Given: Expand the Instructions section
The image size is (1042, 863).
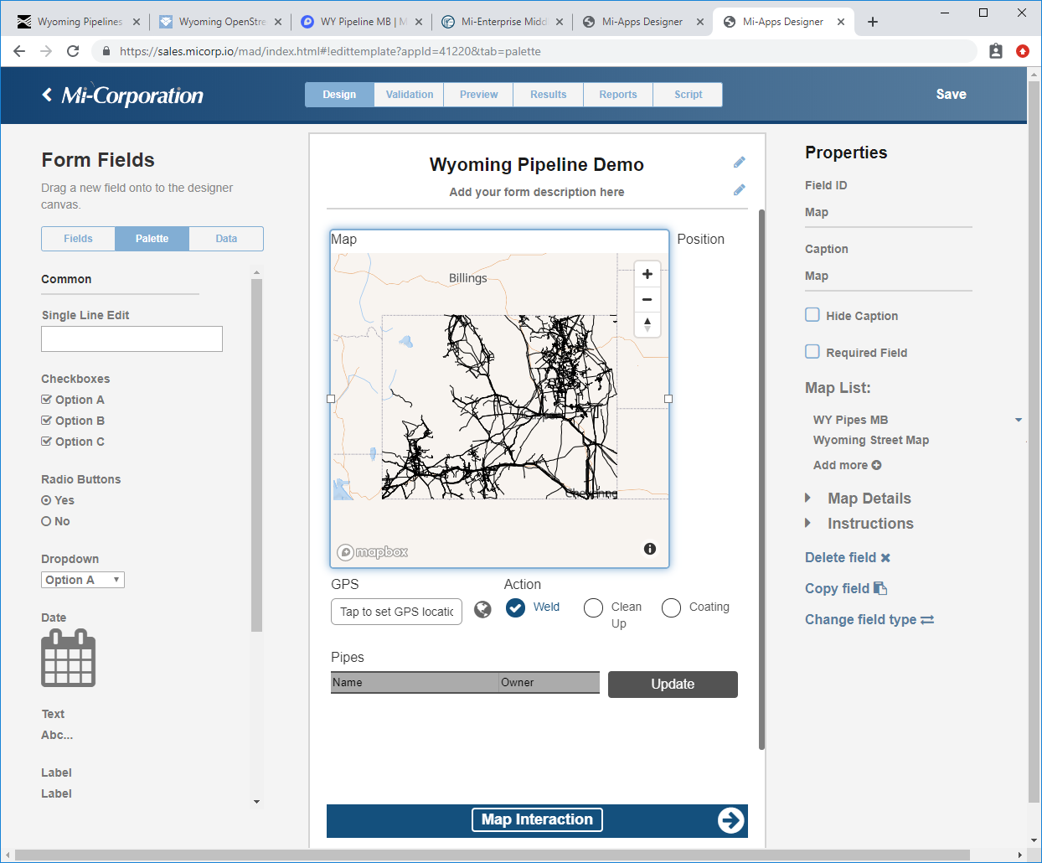Looking at the screenshot, I should [x=808, y=523].
